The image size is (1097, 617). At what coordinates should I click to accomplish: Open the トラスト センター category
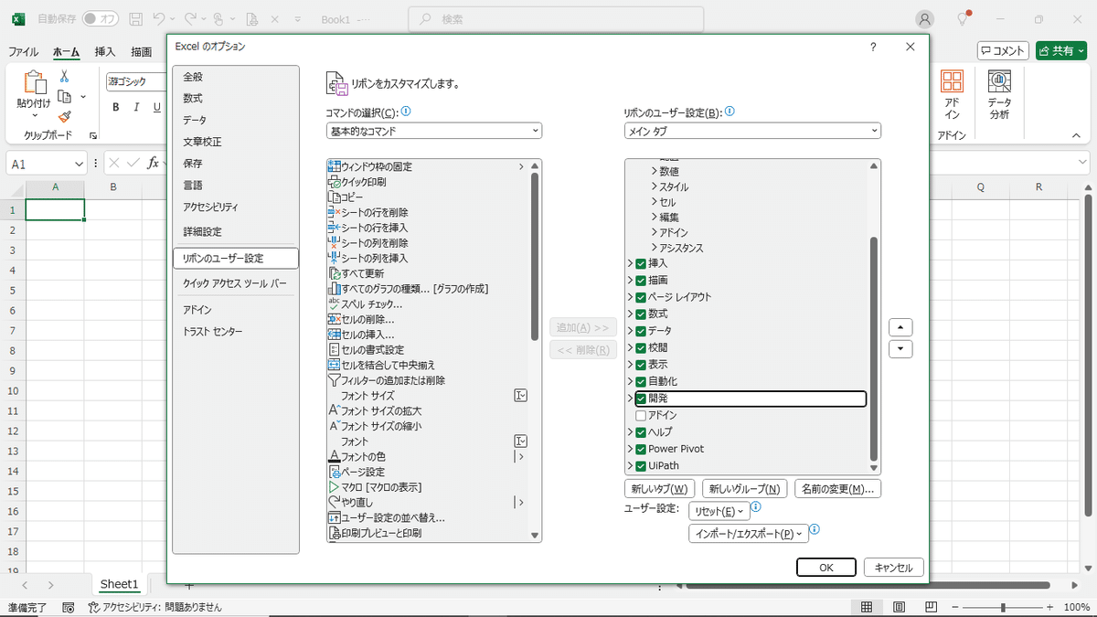pyautogui.click(x=236, y=331)
